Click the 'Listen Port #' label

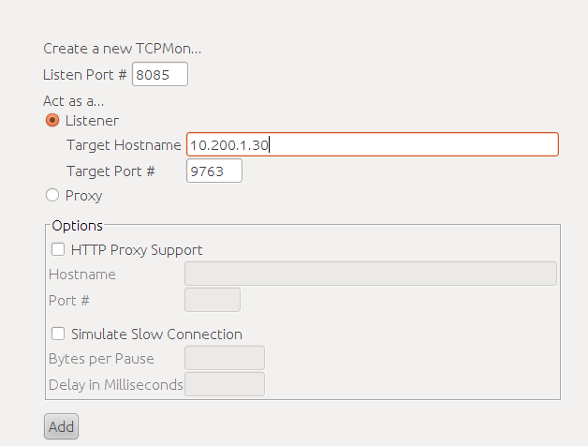[x=85, y=75]
